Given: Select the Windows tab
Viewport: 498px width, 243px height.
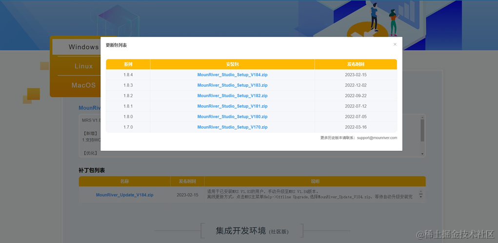Looking at the screenshot, I should (x=76, y=47).
